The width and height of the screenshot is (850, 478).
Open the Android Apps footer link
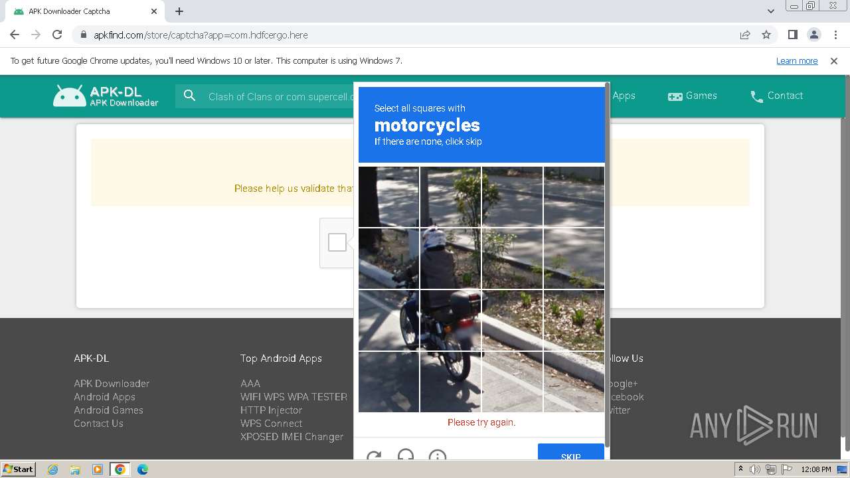104,396
